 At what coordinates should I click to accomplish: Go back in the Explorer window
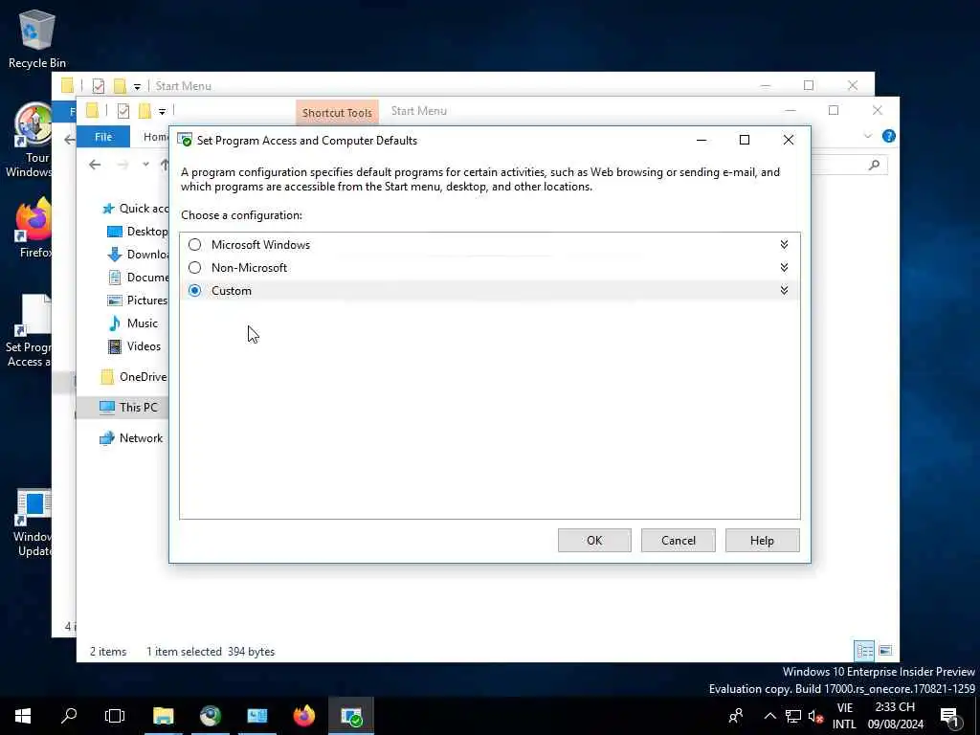[x=95, y=165]
